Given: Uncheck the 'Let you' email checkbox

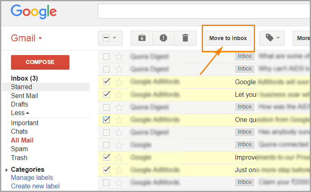Looking at the screenshot, I should pos(106,94).
